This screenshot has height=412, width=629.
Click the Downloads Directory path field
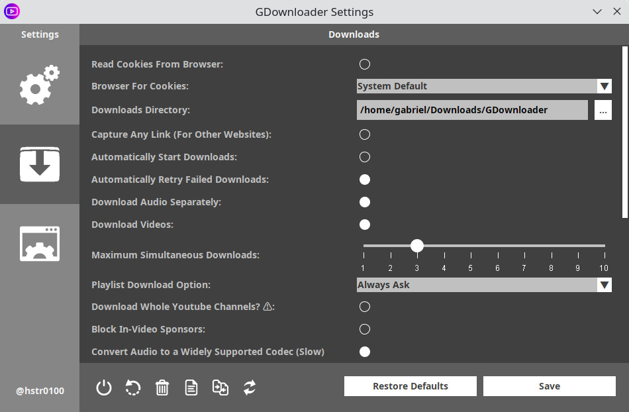472,110
